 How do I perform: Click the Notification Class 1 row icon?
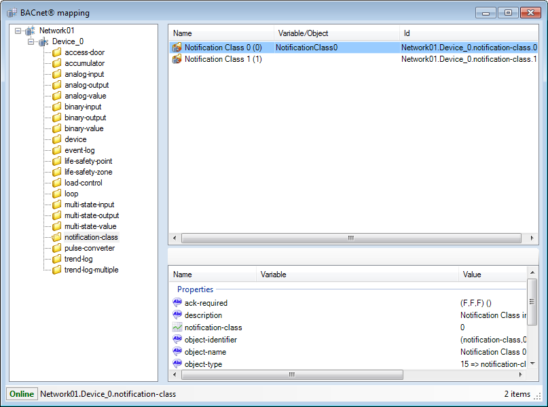[177, 59]
